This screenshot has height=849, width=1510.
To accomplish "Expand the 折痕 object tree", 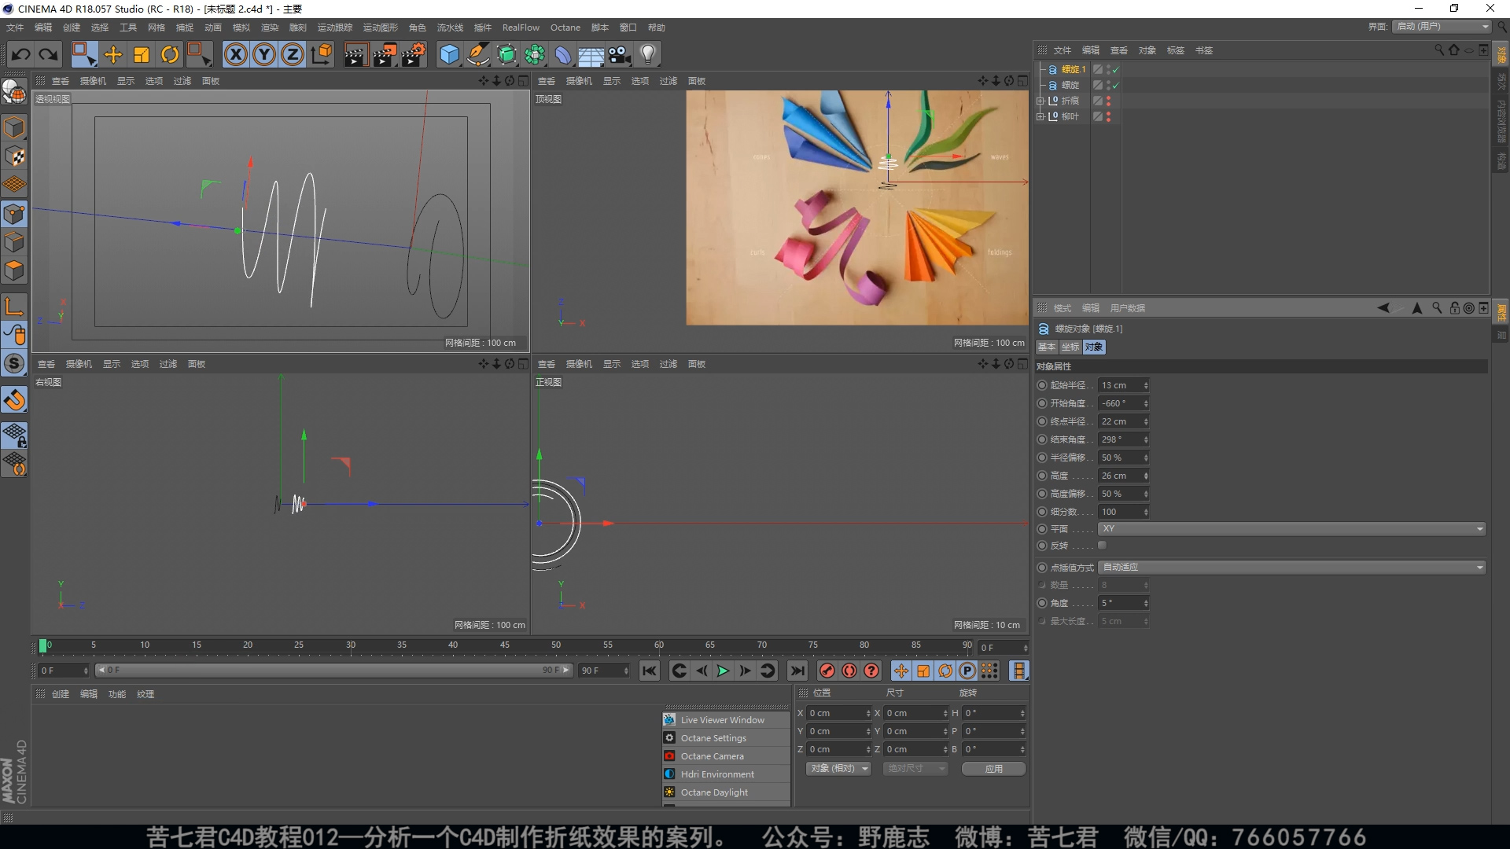I will 1040,101.
